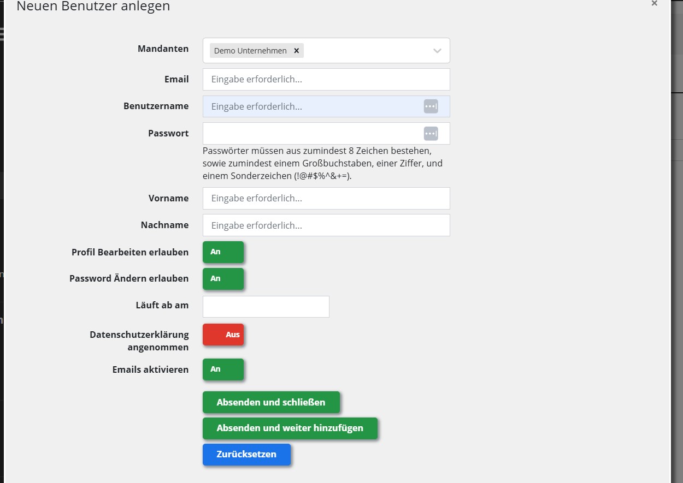Expand Mandanten list with chevron arrow
Image resolution: width=683 pixels, height=483 pixels.
437,51
